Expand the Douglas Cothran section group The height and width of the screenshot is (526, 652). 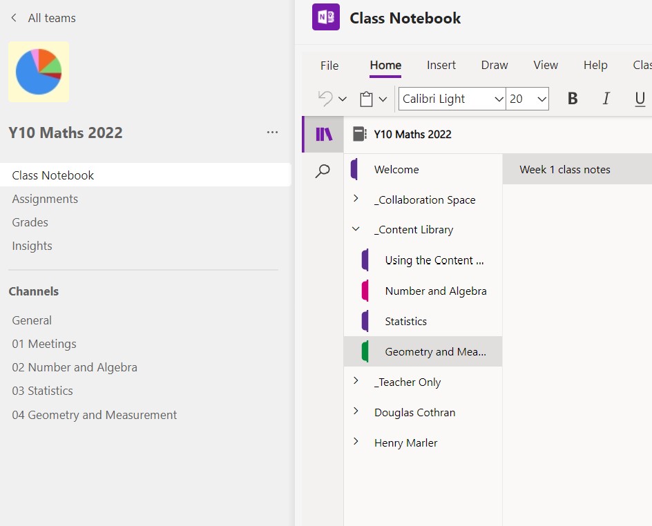pyautogui.click(x=356, y=411)
